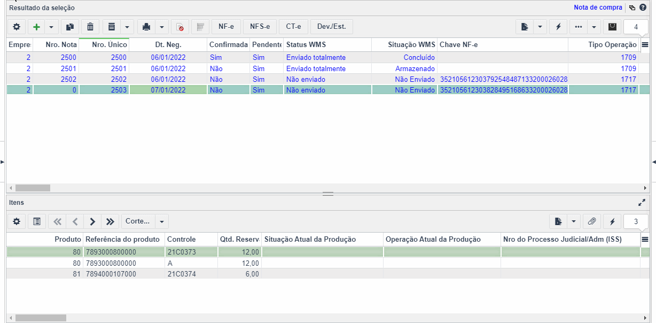
Task: Click the windows icon next to Nota de compra
Action: (x=632, y=7)
